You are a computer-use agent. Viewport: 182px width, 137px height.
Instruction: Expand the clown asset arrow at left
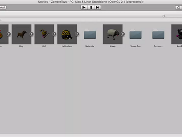9,34
